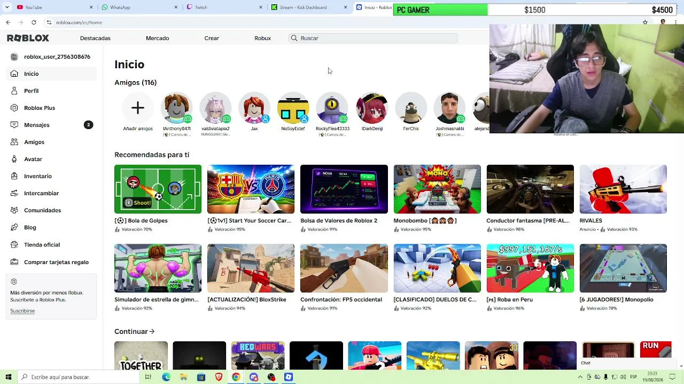Open the Bolsa de Valores de Roblox 2 thumbnail

click(x=344, y=189)
